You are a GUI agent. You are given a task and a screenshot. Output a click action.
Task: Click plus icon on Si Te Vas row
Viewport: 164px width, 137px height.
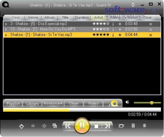(x=120, y=35)
